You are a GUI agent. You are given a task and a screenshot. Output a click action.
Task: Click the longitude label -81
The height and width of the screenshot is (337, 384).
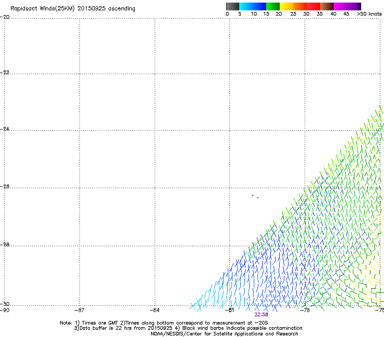click(x=229, y=311)
